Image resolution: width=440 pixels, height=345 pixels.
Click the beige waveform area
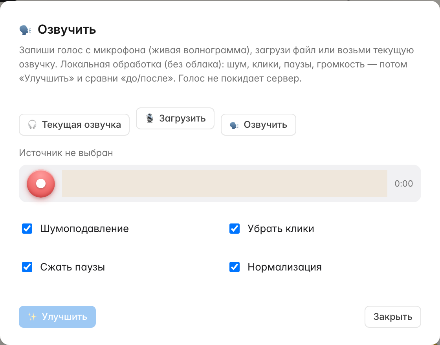pyautogui.click(x=224, y=183)
